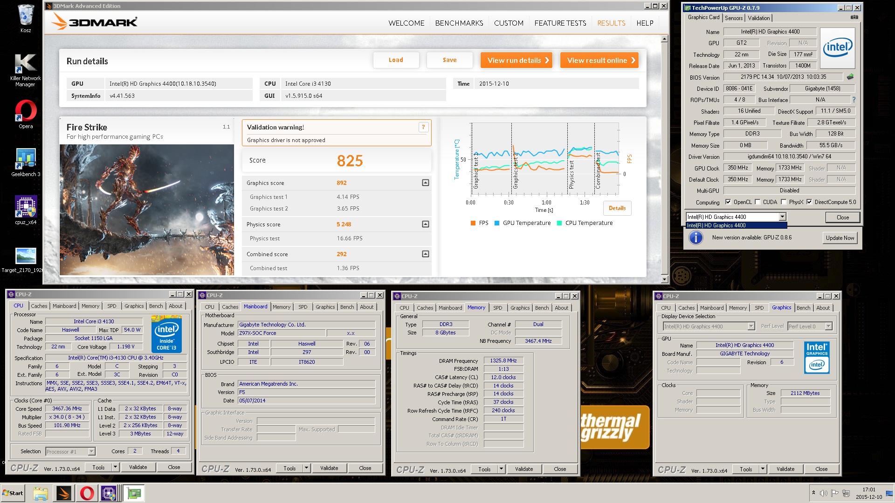Image resolution: width=895 pixels, height=503 pixels.
Task: Open the cpuz_x64 desktop icon
Action: tap(26, 210)
